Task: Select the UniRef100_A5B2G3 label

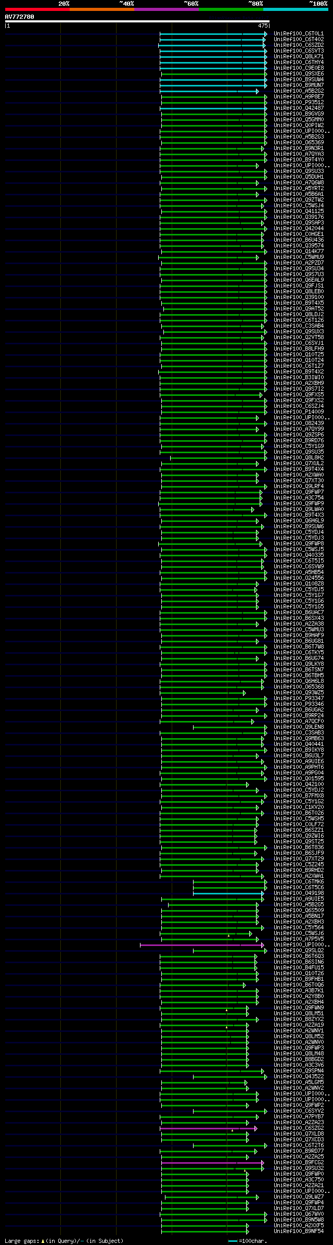Action: pos(299,136)
